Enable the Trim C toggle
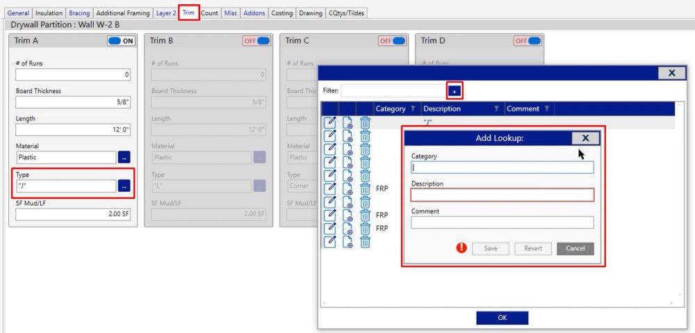695x333 pixels. click(392, 41)
